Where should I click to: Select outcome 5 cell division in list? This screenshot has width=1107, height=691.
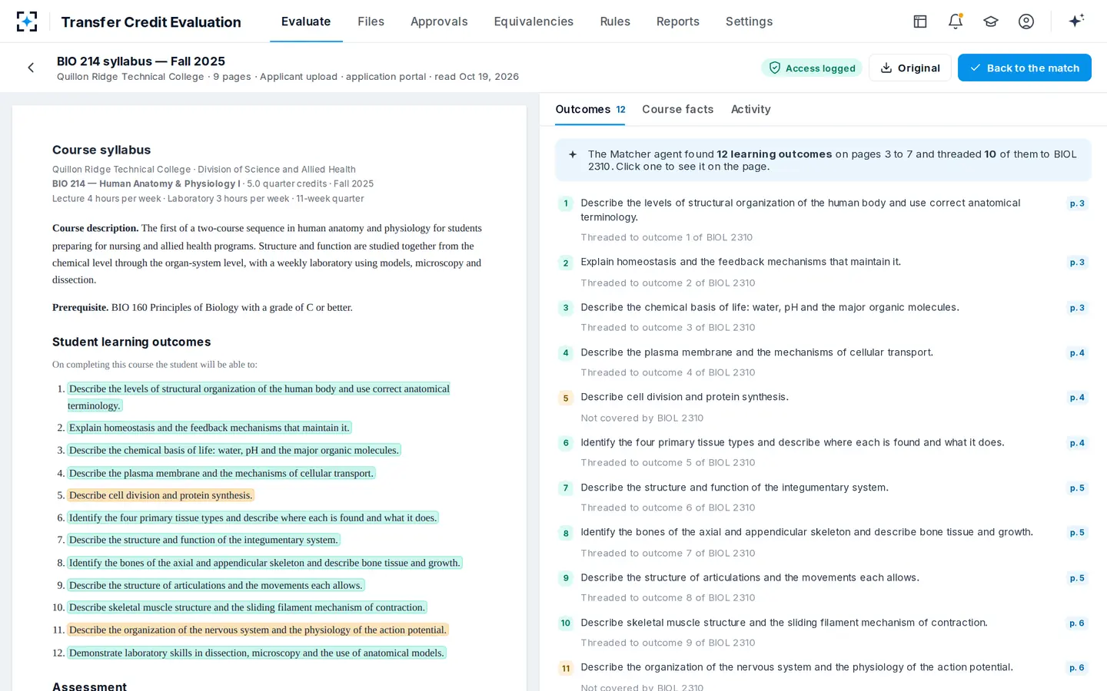[x=823, y=407]
